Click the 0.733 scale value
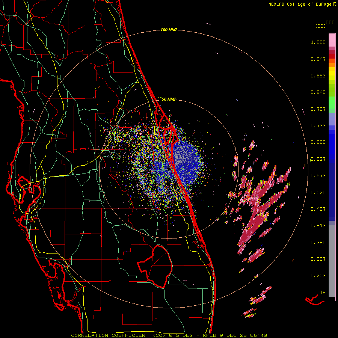Viewport: 338px width, 338px height. coord(318,126)
